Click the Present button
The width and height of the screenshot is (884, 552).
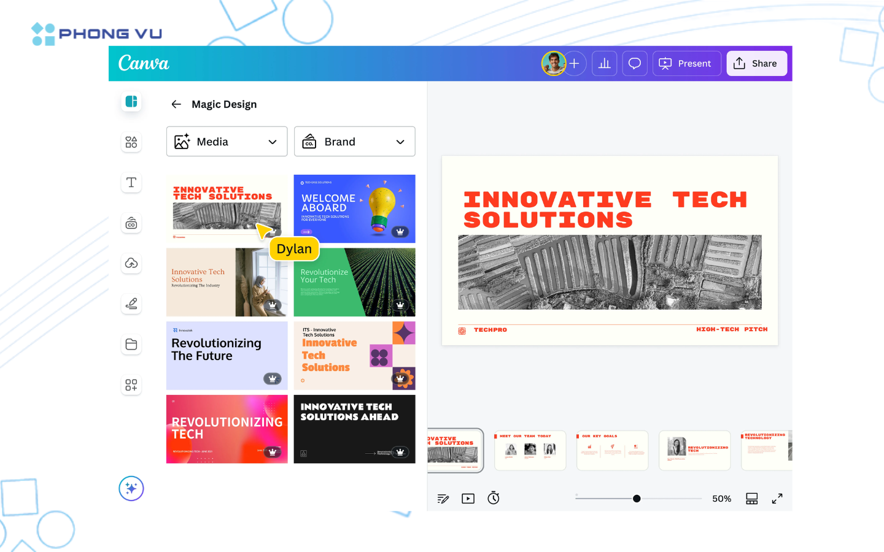(x=686, y=64)
